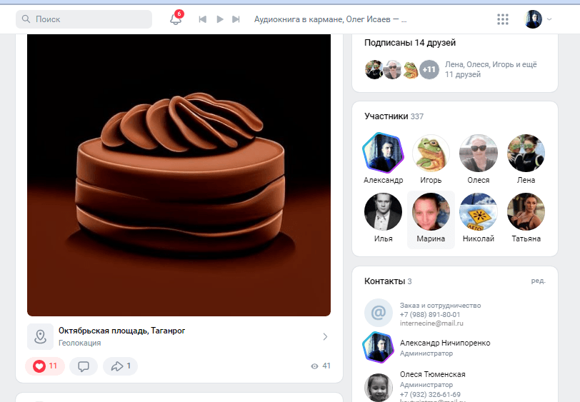Edit contacts via ред. link
This screenshot has width=580, height=402.
538,281
